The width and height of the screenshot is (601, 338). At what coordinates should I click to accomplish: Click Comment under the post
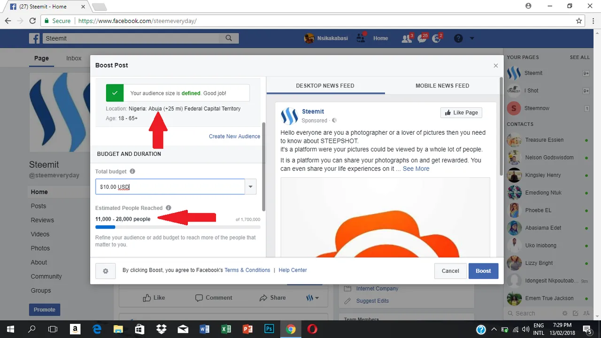coord(214,298)
